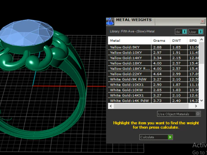Click the vertical scrollbar up arrow
Viewport: 207px width, 155px height.
pyautogui.click(x=201, y=40)
